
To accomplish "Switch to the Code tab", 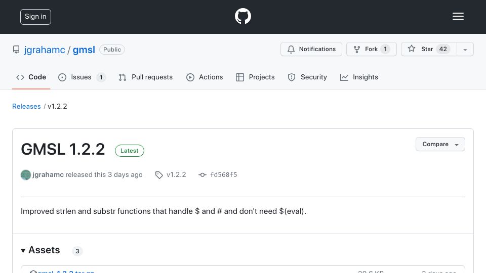I will [31, 77].
